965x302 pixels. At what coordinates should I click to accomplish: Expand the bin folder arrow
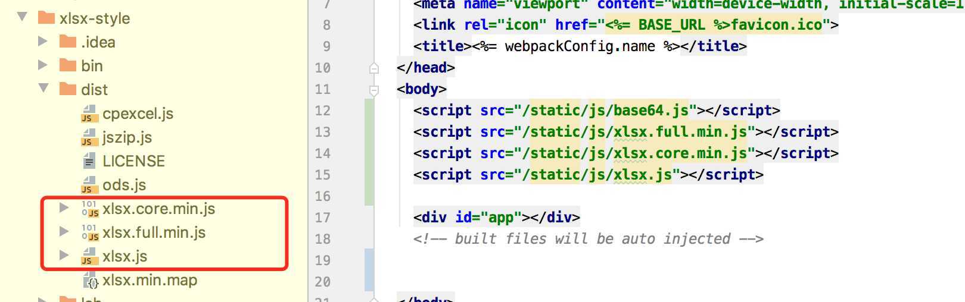tap(43, 65)
